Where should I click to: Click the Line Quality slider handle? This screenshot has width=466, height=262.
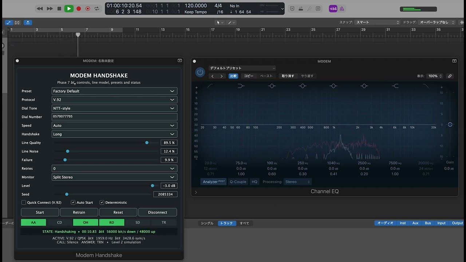point(147,143)
